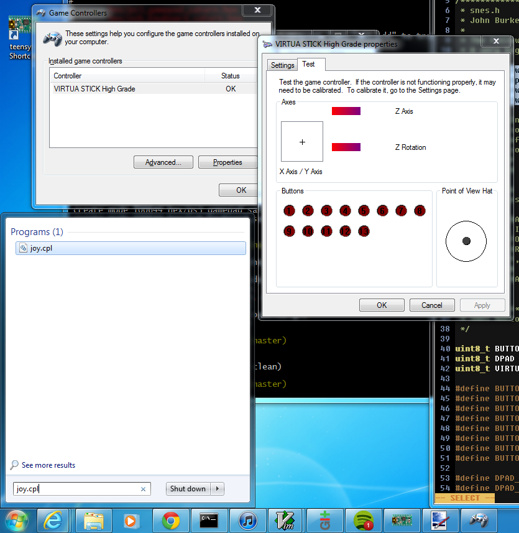Open Spotify from the taskbar

363,521
